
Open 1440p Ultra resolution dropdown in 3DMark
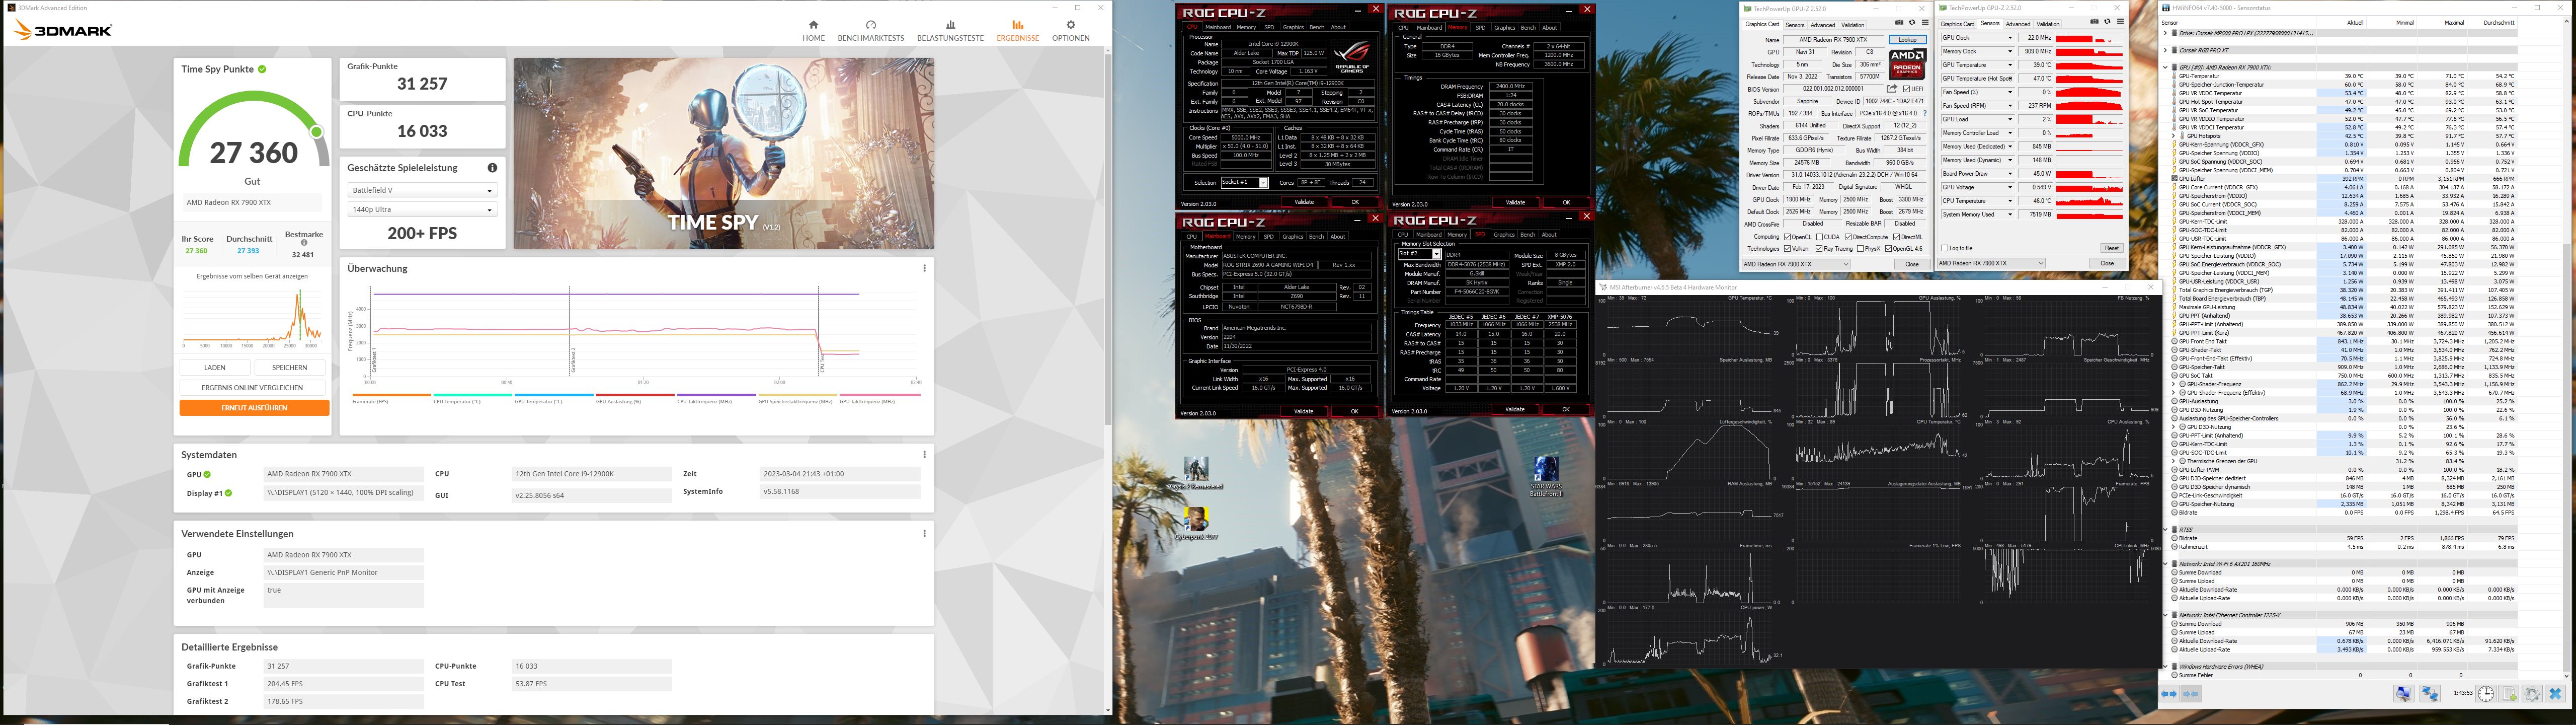[421, 209]
